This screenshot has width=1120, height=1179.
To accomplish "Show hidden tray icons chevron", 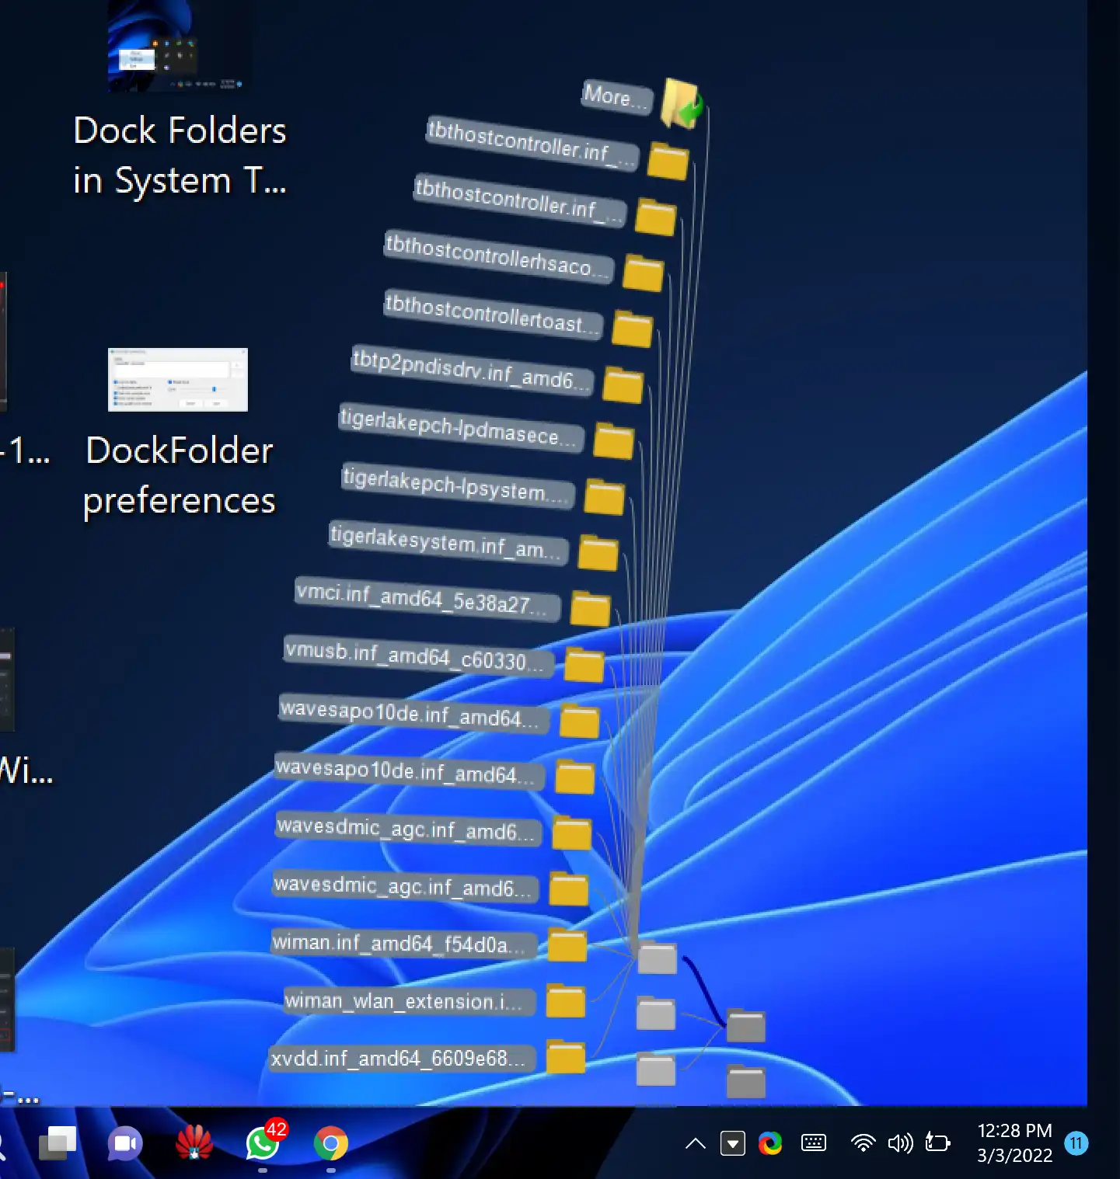I will (696, 1143).
